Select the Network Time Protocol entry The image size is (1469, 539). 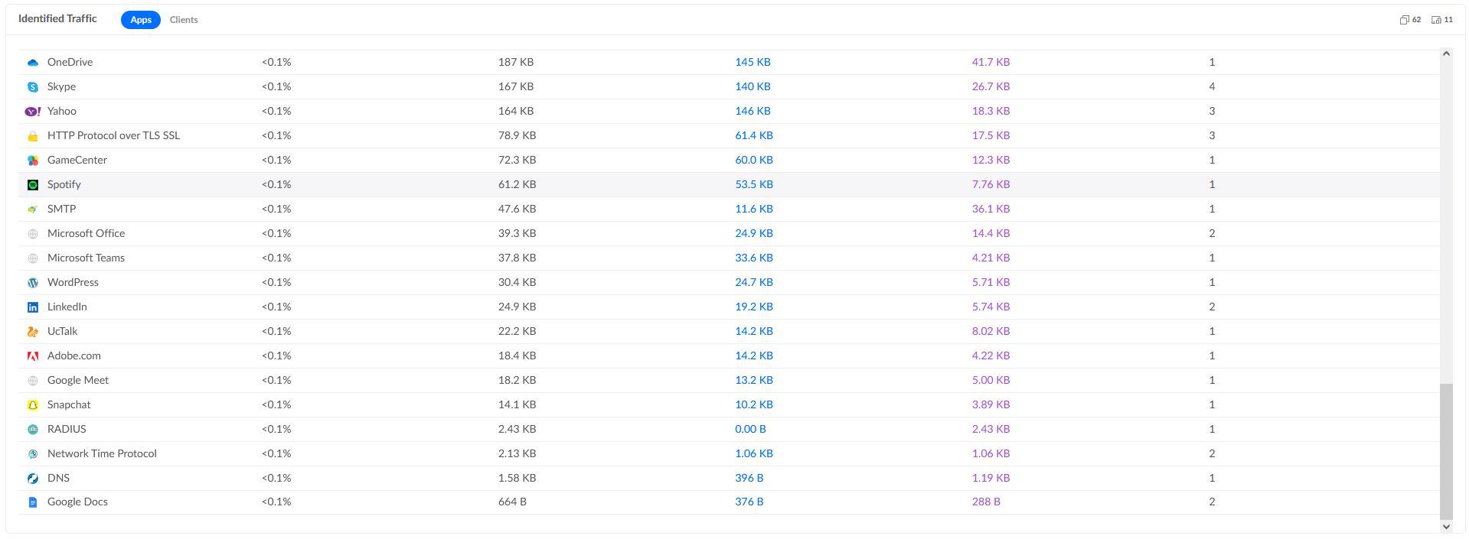tap(102, 453)
